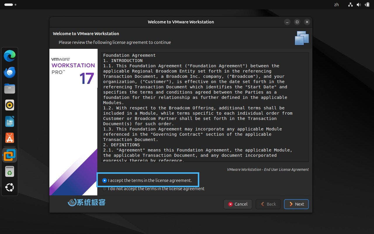Select I accept the license terms
Viewport: 374px width, 234px height.
[147, 180]
